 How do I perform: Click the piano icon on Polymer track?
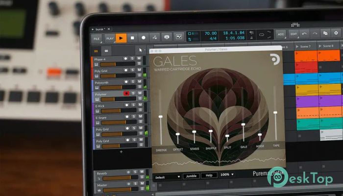(x=97, y=99)
